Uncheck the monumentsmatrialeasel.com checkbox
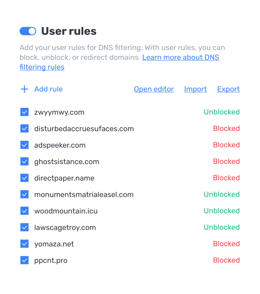This screenshot has height=294, width=260. 24,195
